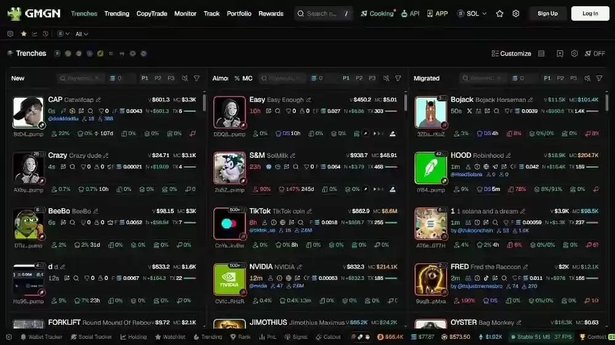Toggle the rocket OFF switch in Trenches header
The width and height of the screenshot is (615, 345).
click(595, 53)
